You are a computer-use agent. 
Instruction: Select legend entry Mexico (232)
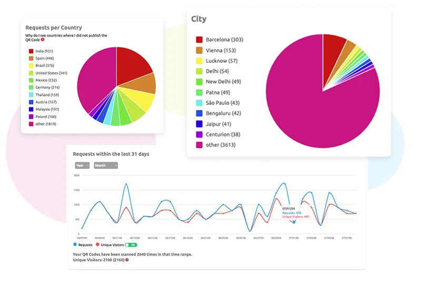(x=43, y=80)
